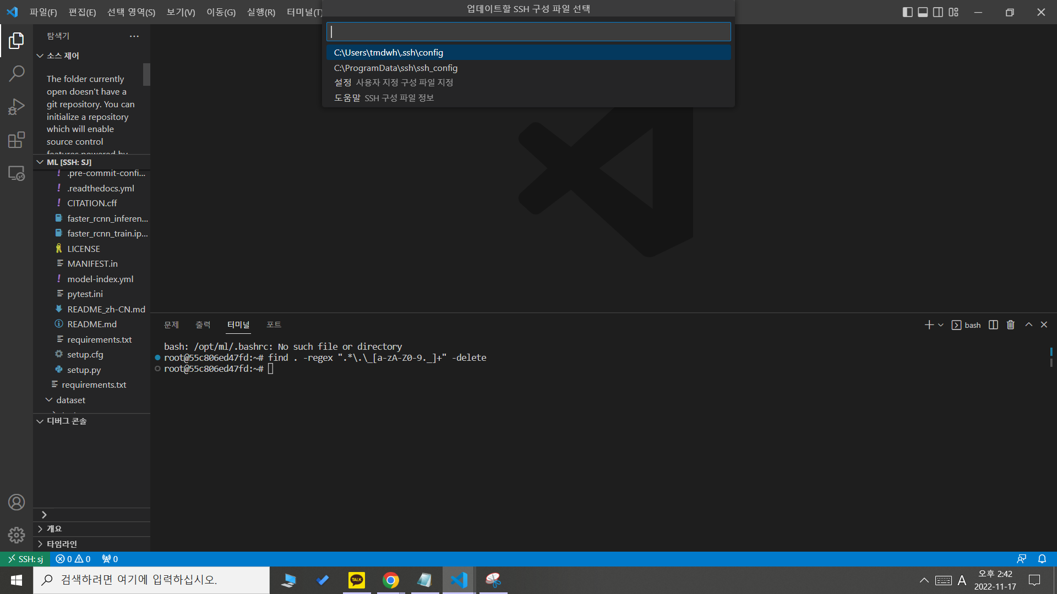Toggle secondary side bar layout button
Screen dimensions: 1057x594
point(938,12)
